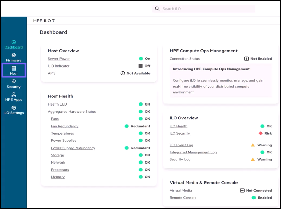
Task: Open the Processors link
Action: [60, 170]
